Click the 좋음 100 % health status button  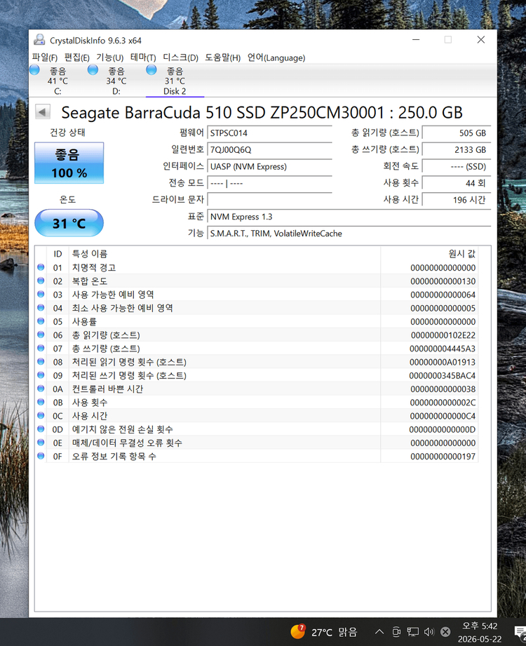click(x=69, y=163)
